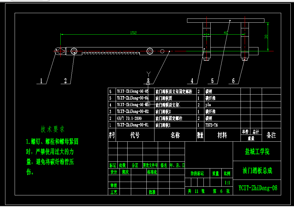Select code cell YCIT-ZhiDong-08-05

[x=133, y=91]
